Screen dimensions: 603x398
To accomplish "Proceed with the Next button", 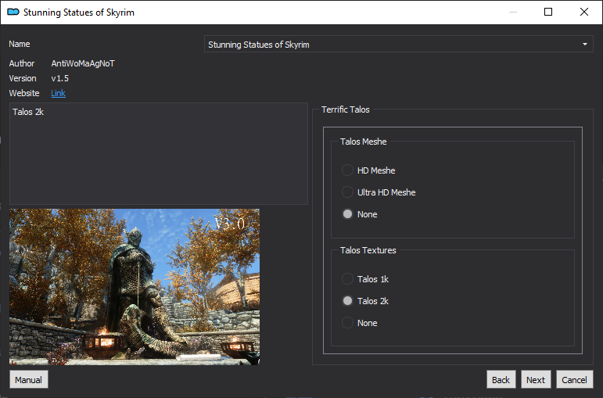I will [x=536, y=380].
